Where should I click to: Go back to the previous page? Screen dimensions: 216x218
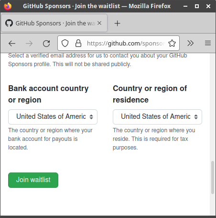[12, 43]
